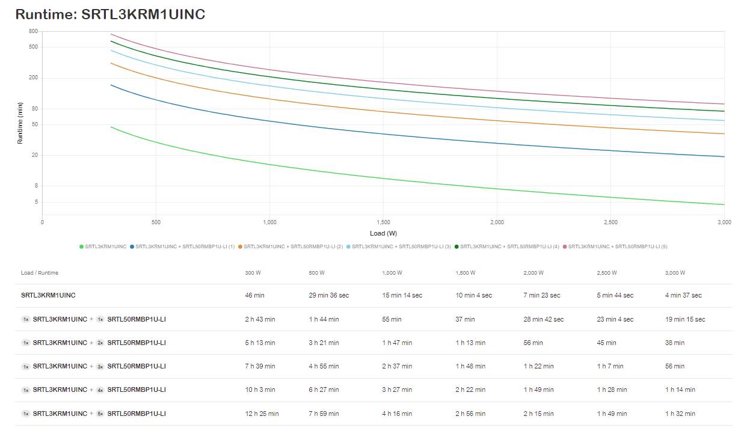Image resolution: width=747 pixels, height=434 pixels.
Task: Select the 7 h 39 min cell
Action: tap(260, 366)
